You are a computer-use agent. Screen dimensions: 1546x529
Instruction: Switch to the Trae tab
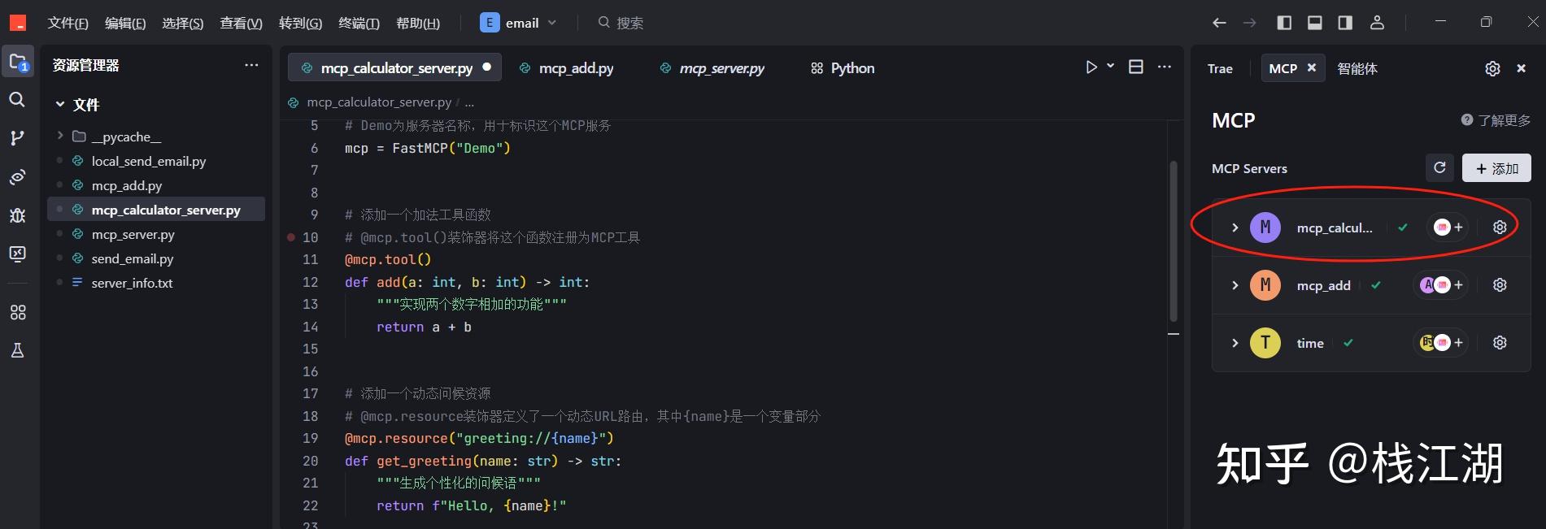pos(1220,69)
